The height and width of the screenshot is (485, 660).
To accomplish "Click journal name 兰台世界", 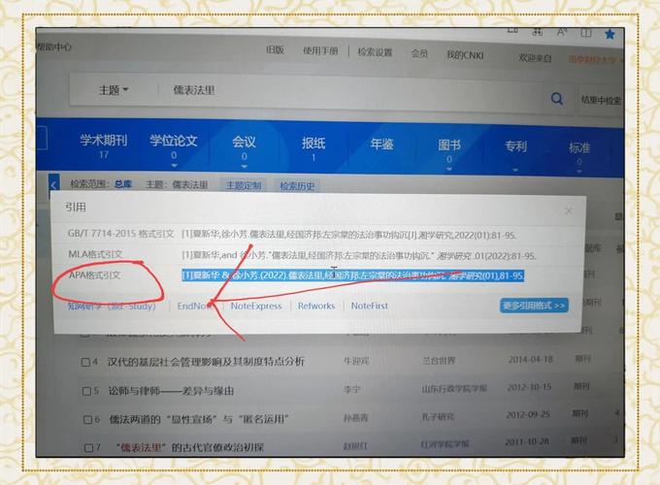I will click(x=439, y=361).
